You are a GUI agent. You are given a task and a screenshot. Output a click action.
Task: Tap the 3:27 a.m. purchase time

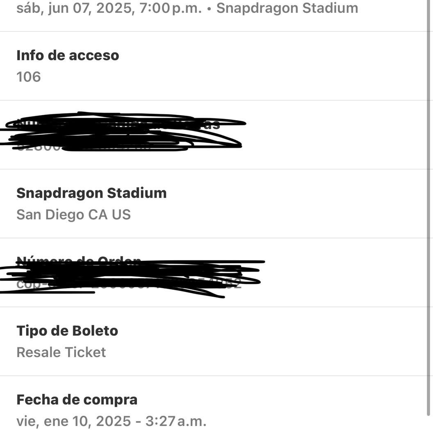[176, 422]
